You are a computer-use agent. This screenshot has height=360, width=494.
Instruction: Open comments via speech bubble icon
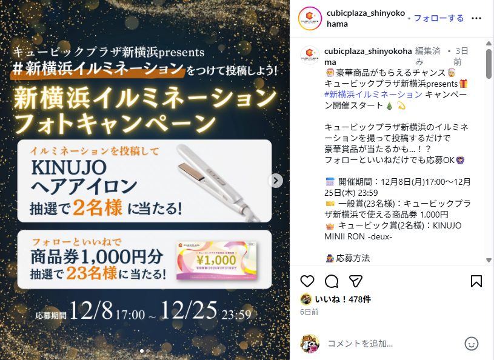(332, 281)
